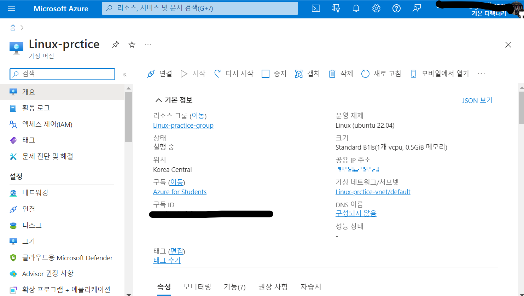Click sidebar scrollbar up arrow
The width and height of the screenshot is (524, 296).
click(128, 88)
